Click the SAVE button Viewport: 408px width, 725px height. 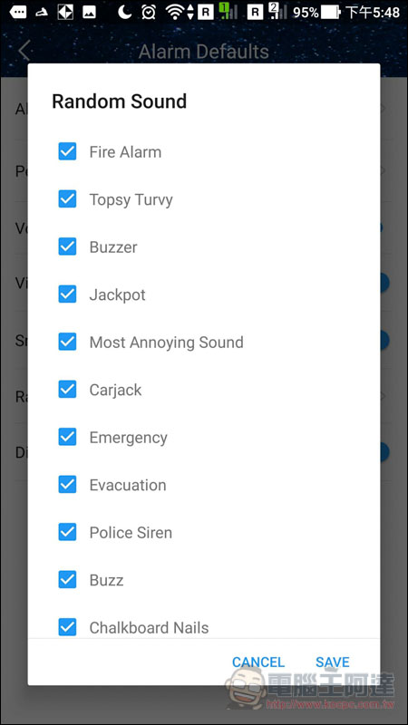click(333, 662)
